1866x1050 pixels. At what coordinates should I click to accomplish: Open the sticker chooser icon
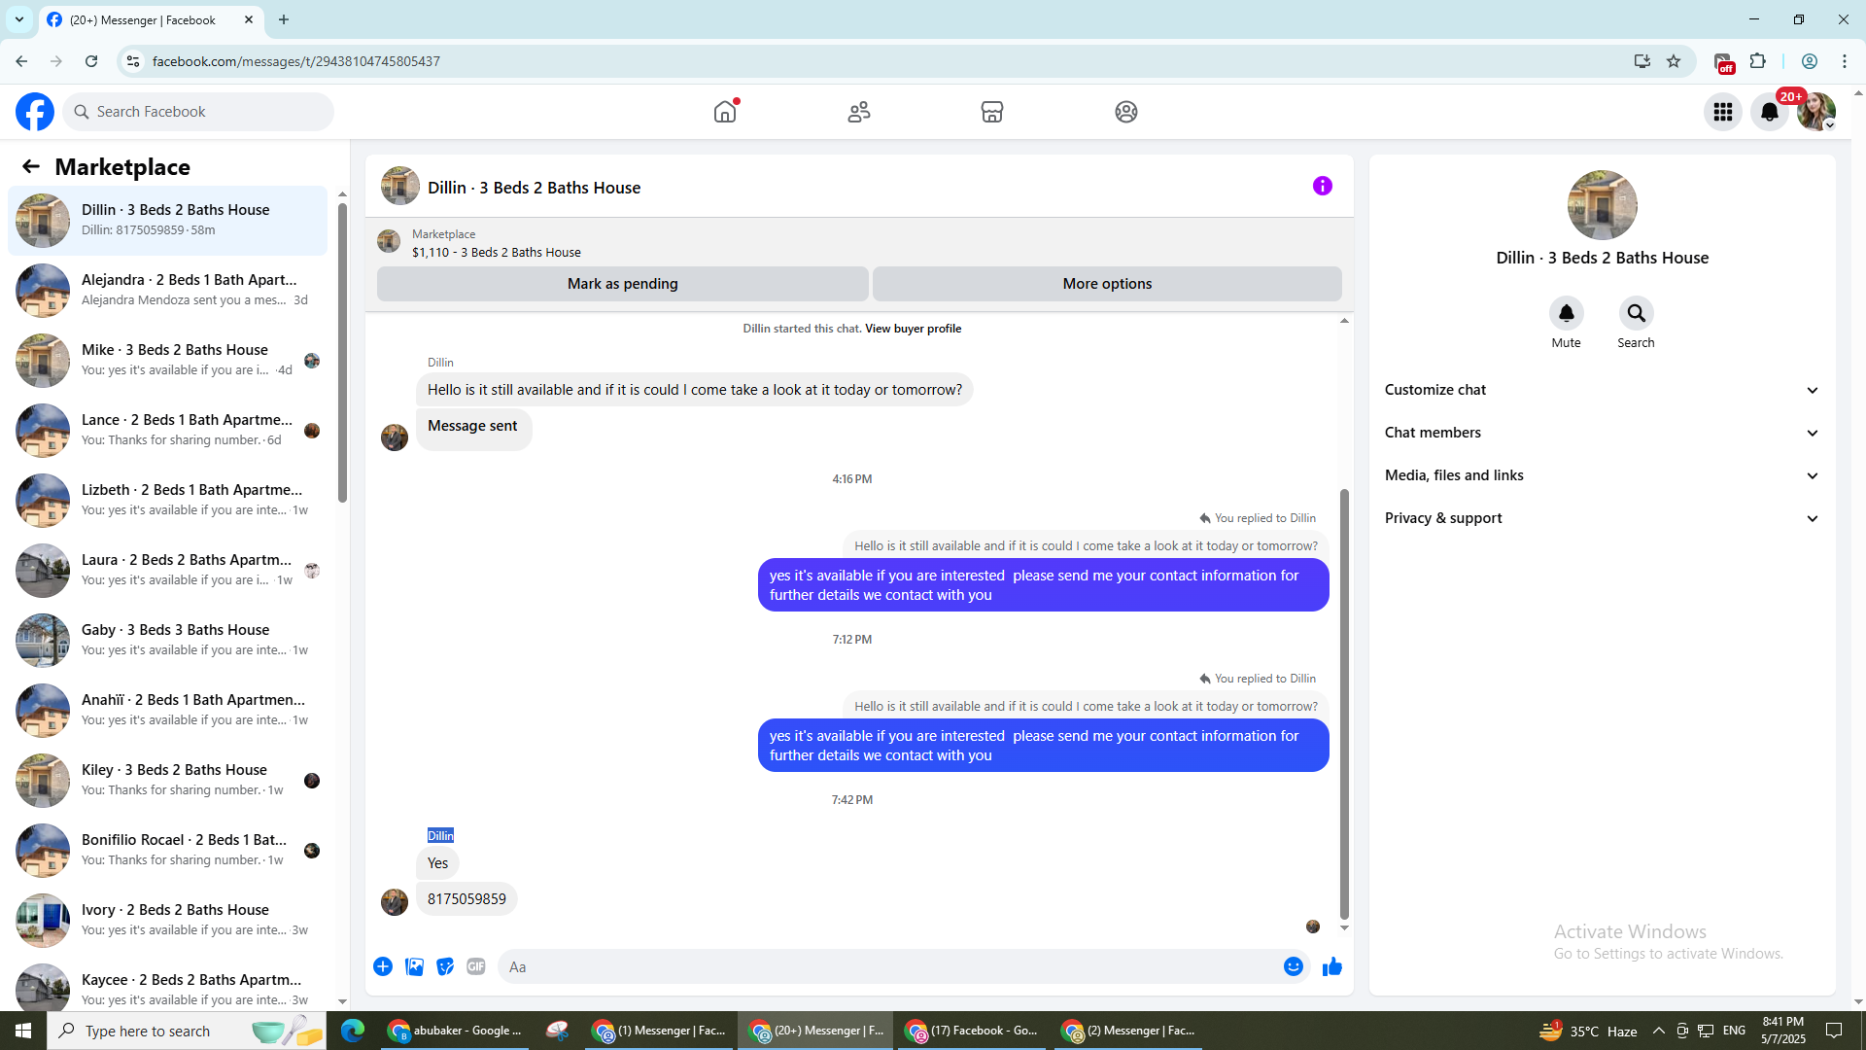point(445,966)
